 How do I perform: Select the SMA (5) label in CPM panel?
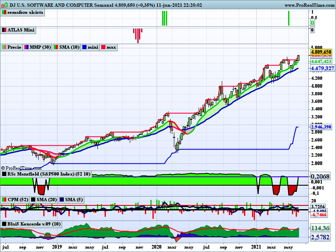tap(74, 200)
